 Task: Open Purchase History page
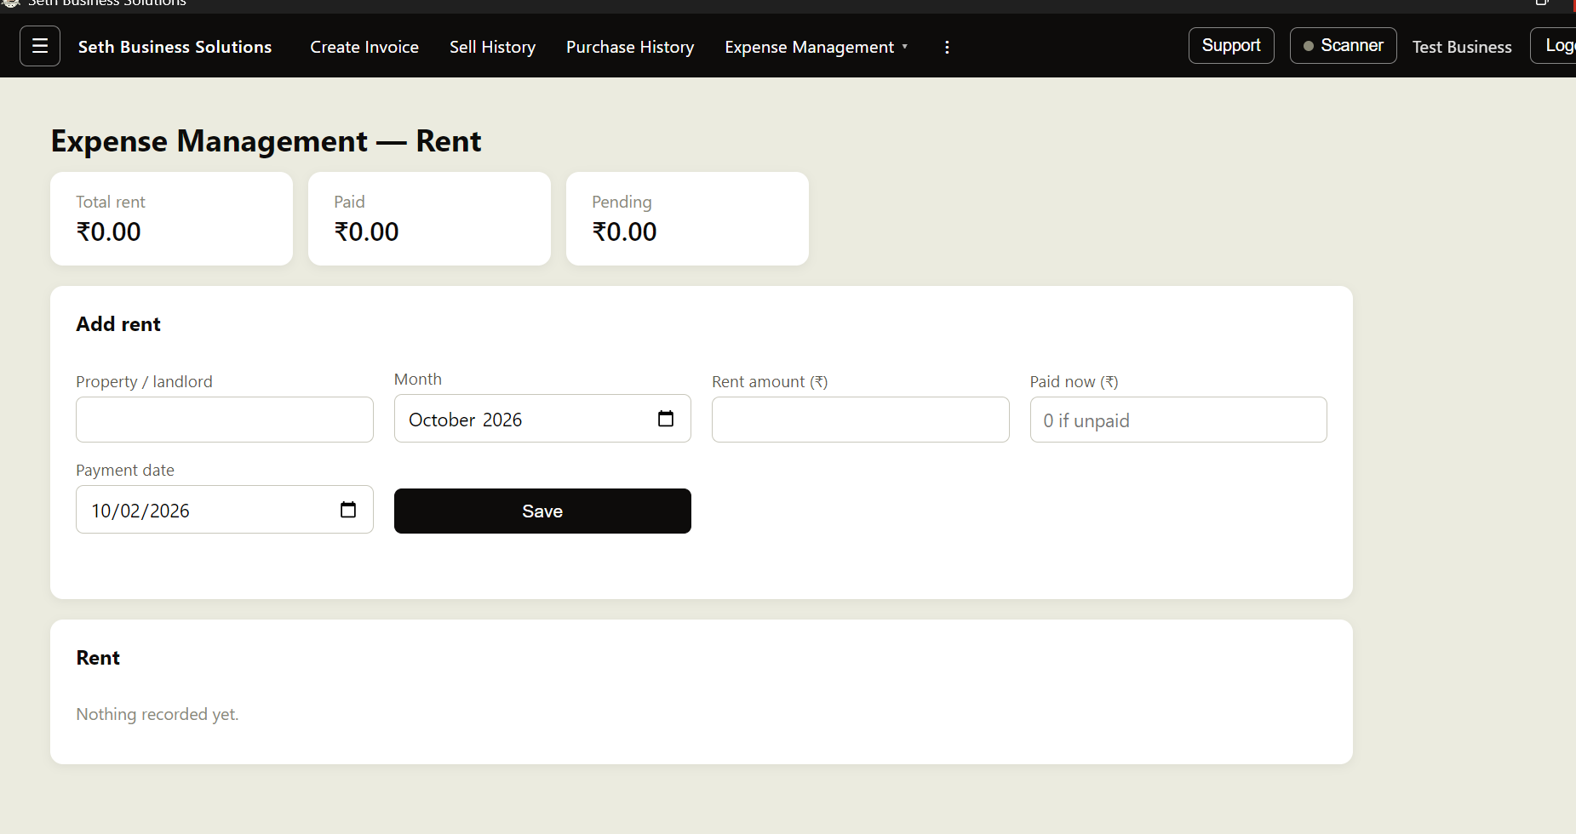pos(630,47)
